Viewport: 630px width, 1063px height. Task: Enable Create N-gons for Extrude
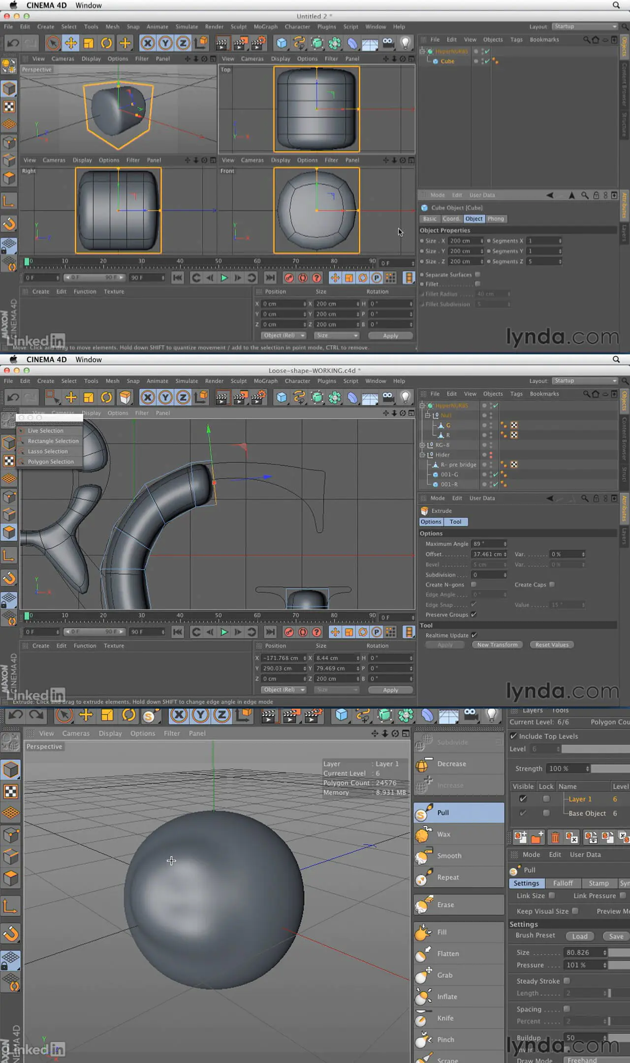(473, 585)
